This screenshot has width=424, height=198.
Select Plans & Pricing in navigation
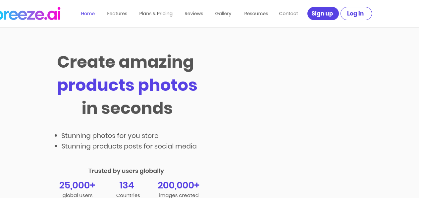pos(156,14)
